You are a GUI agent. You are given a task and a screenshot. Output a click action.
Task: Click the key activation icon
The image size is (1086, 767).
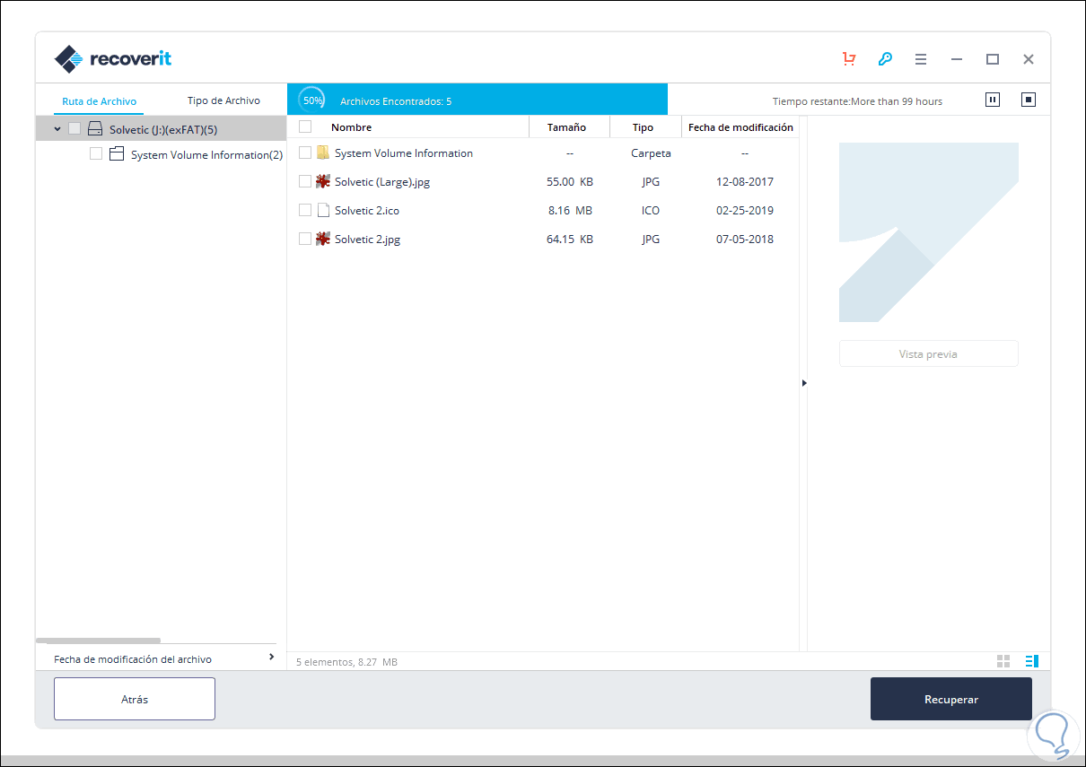tap(885, 59)
